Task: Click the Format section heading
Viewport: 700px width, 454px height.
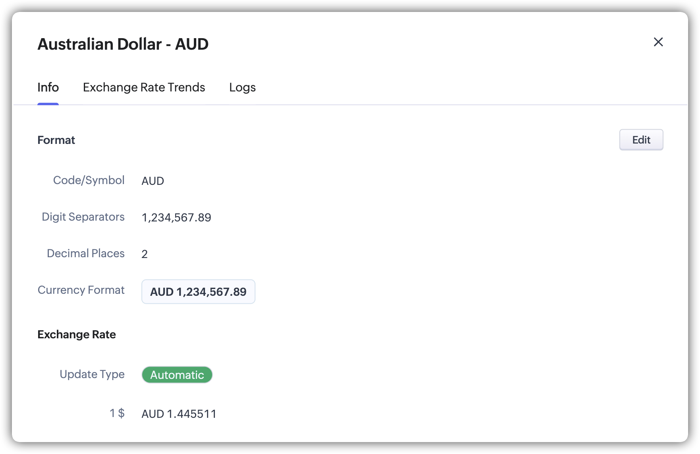Action: click(56, 140)
